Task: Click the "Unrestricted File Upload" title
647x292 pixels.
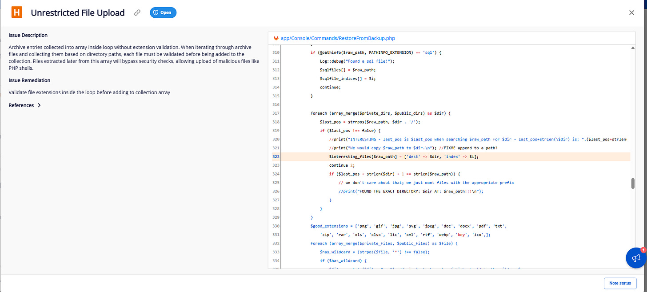Action: click(x=78, y=13)
